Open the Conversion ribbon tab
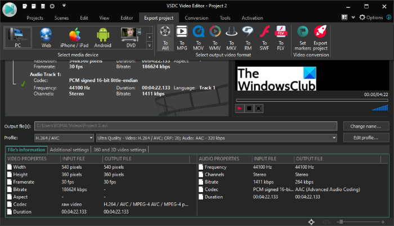394x226 pixels. coord(196,17)
